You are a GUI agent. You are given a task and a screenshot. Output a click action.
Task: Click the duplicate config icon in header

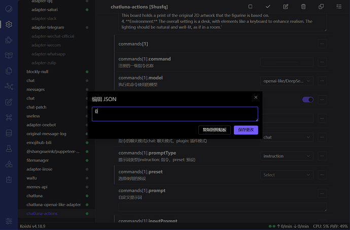(321, 7)
